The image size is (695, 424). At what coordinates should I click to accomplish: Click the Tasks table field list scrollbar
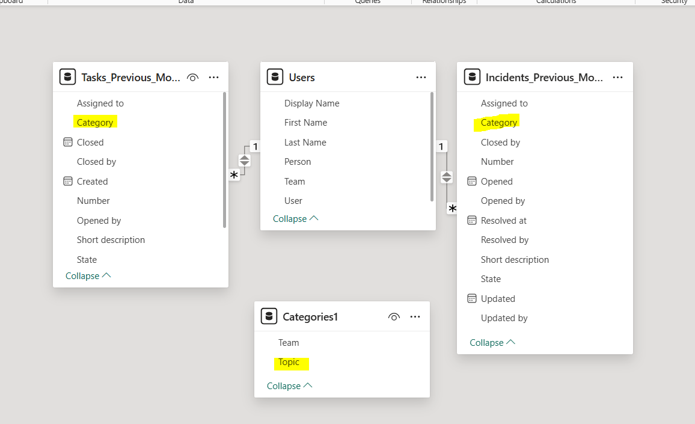tap(225, 159)
